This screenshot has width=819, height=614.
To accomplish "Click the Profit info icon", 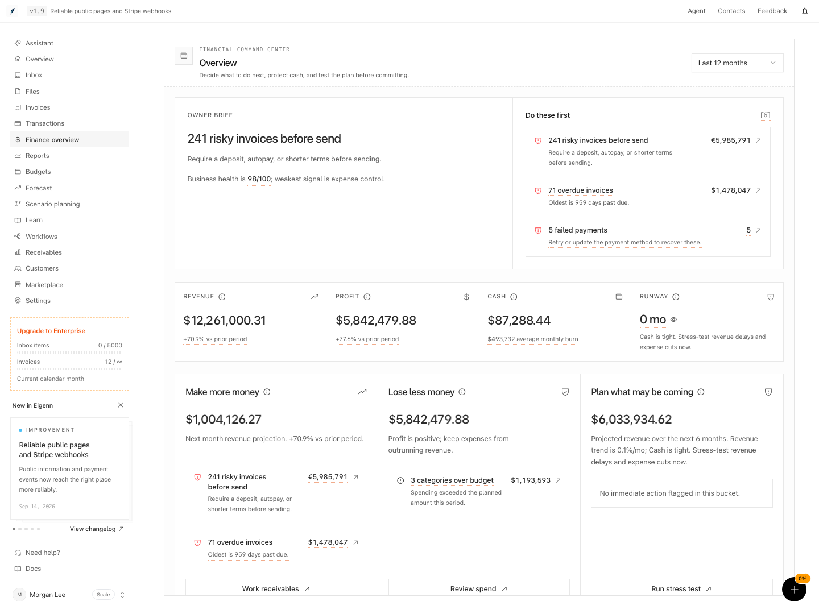I will 367,297.
